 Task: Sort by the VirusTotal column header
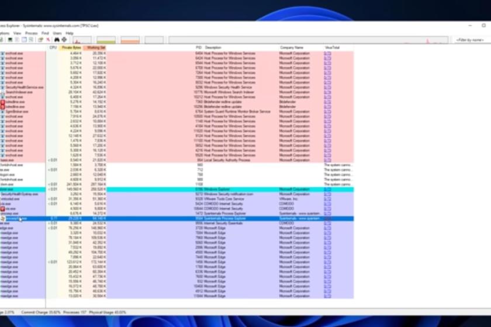332,47
